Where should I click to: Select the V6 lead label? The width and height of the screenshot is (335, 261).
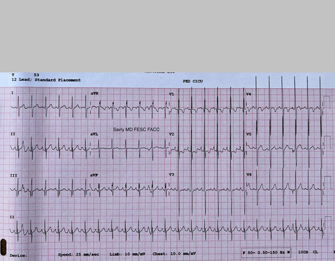click(249, 175)
